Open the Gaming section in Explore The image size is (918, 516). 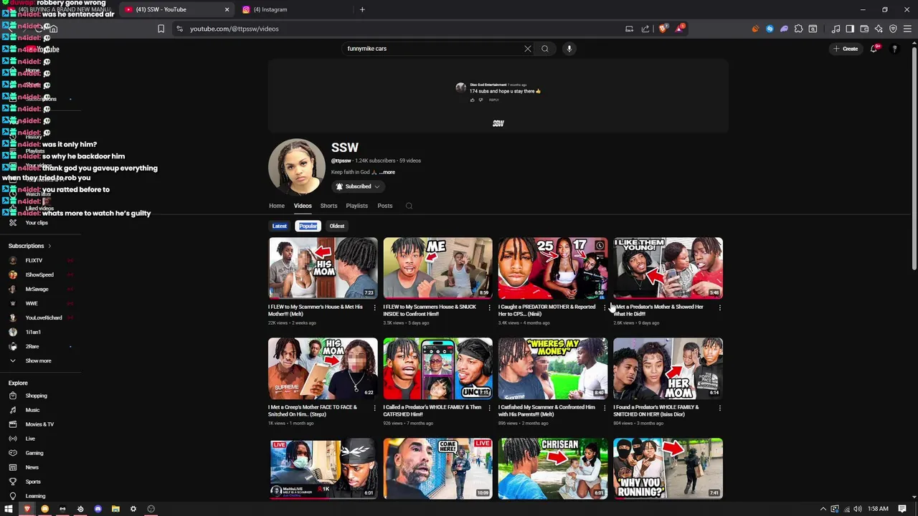pyautogui.click(x=34, y=453)
